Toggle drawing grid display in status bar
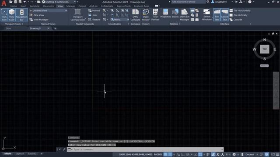Screen dimensions: 280x157 (165, 154)
